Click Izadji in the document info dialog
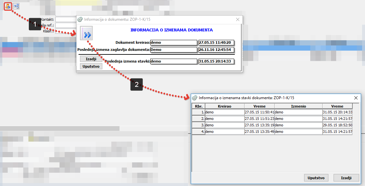Image resolution: width=365 pixels, height=186 pixels. pyautogui.click(x=91, y=59)
